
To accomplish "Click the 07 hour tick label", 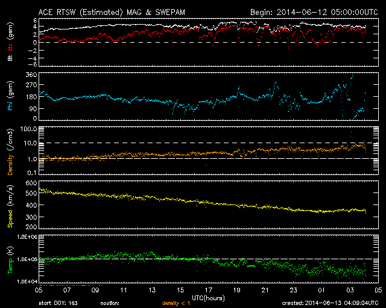I will pos(67,290).
